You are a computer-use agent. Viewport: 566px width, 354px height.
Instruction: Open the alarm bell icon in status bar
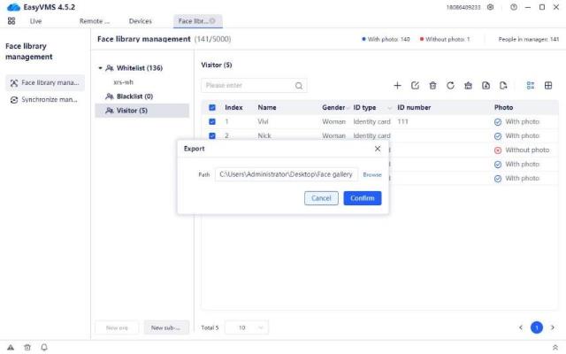click(x=44, y=347)
